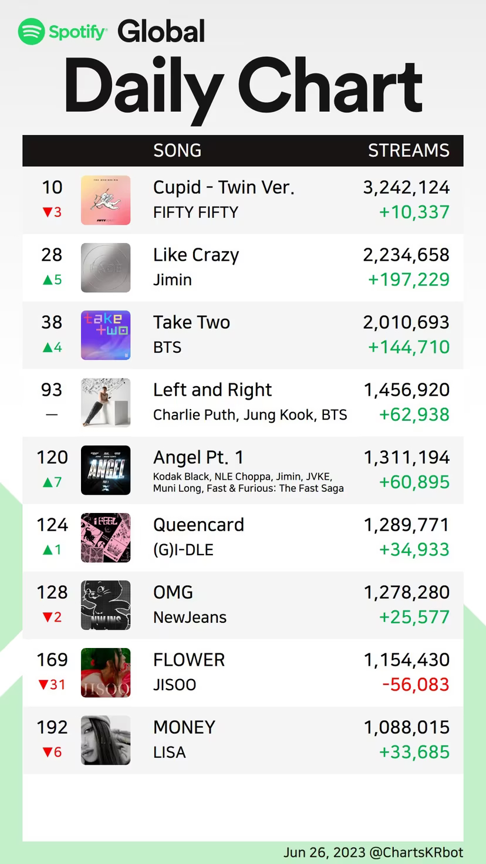486x864 pixels.
Task: Select the FLOWER JISOO album cover
Action: [x=106, y=673]
